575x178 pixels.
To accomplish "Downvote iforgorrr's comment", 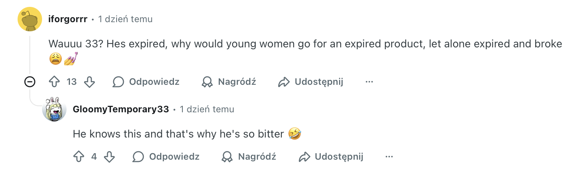I will 89,82.
